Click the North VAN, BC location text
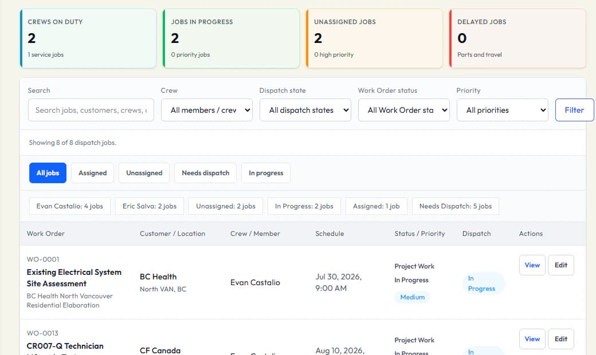596x355 pixels. click(x=163, y=289)
